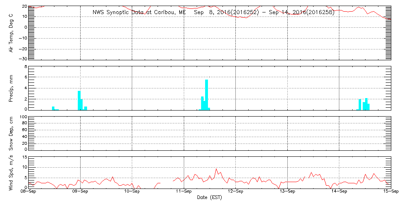The height and width of the screenshot is (201, 403).
Task: Click the "Date (EST)" axis title
Action: [x=210, y=197]
